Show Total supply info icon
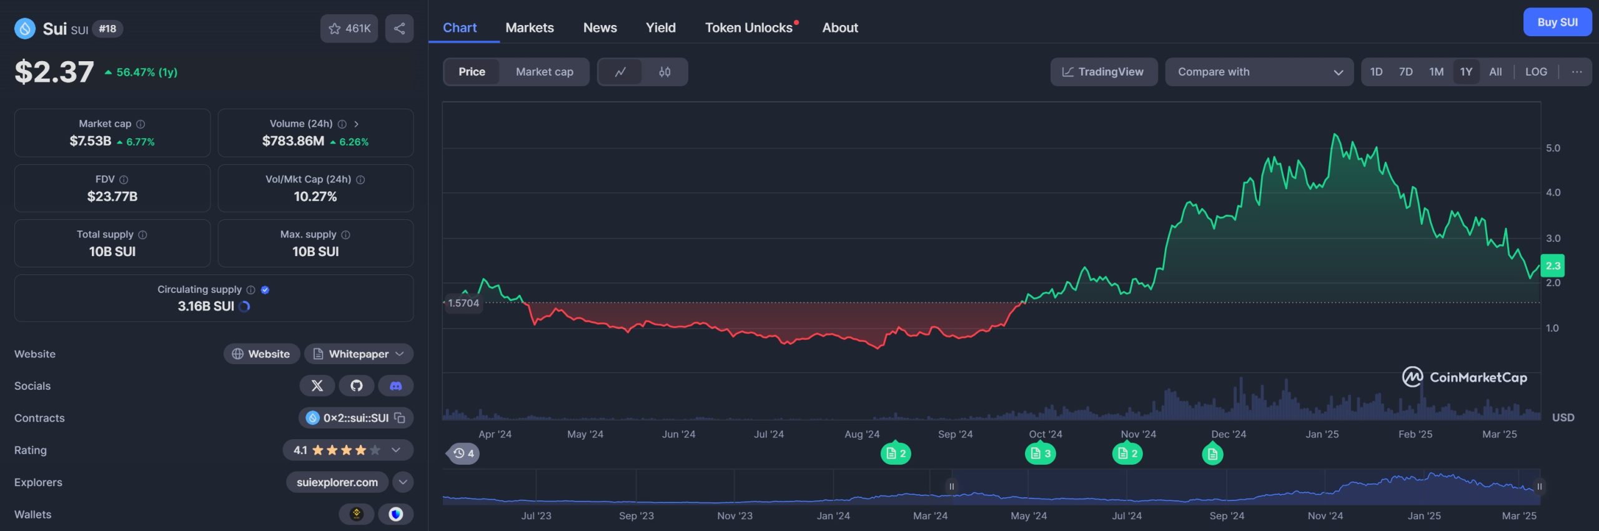This screenshot has height=531, width=1599. pos(142,235)
